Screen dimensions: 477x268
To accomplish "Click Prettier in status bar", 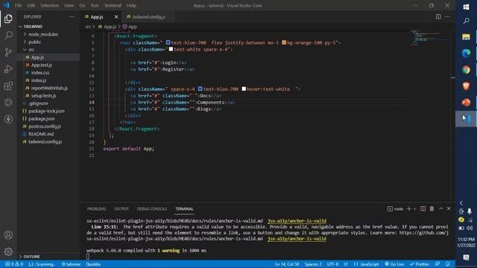I will 420,264.
